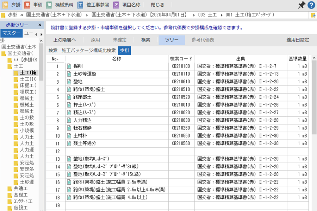The width and height of the screenshot is (317, 211).
Task: Click 歩掛 in the top toolbar
Action: click(16, 5)
